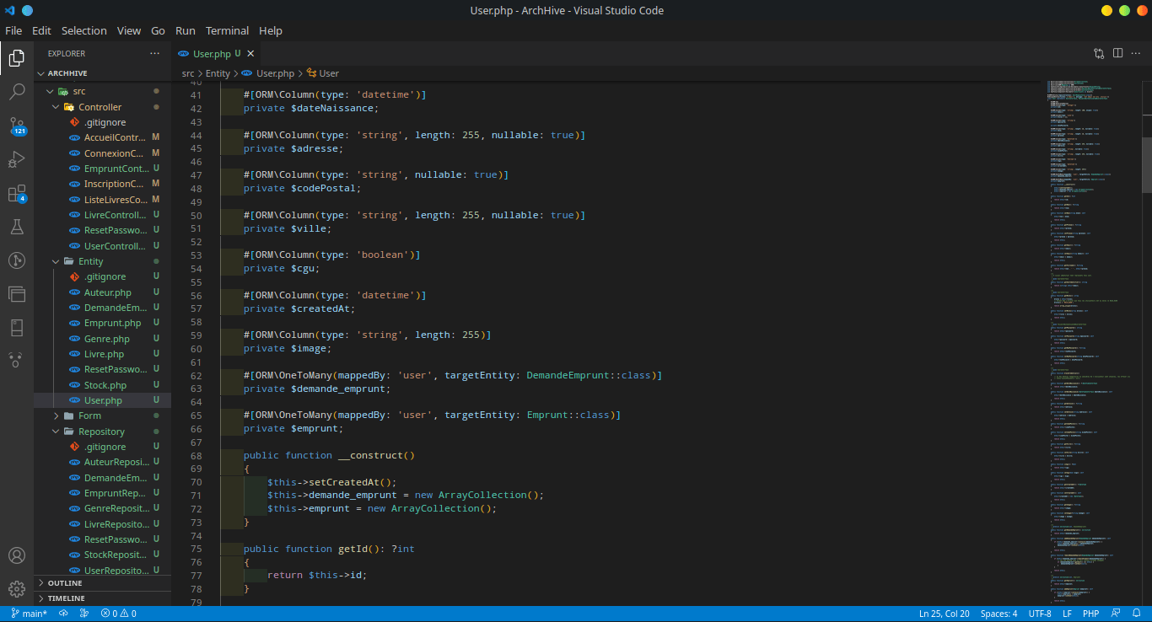Open the Search view in activity bar
Viewport: 1152px width, 622px height.
coord(16,92)
